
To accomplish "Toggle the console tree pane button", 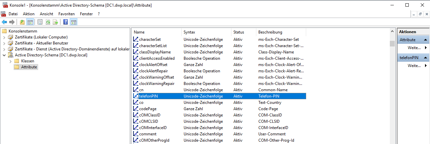I will (30, 22).
